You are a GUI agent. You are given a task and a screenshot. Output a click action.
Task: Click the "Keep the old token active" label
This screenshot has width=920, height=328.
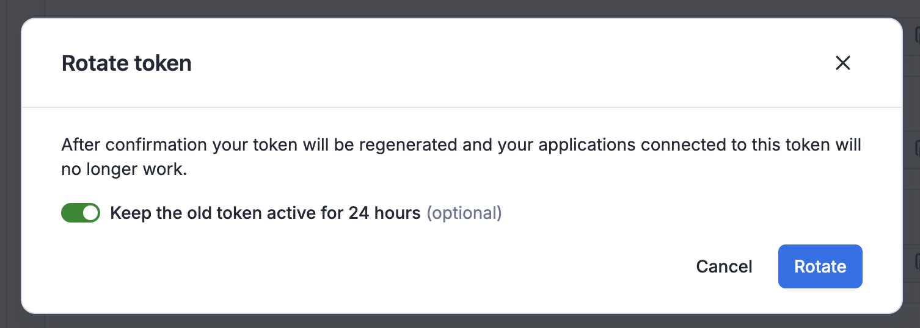point(265,213)
